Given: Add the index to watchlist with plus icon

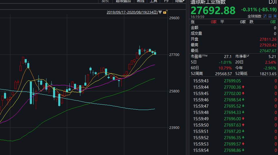Looking at the screenshot, I should coord(275,16).
